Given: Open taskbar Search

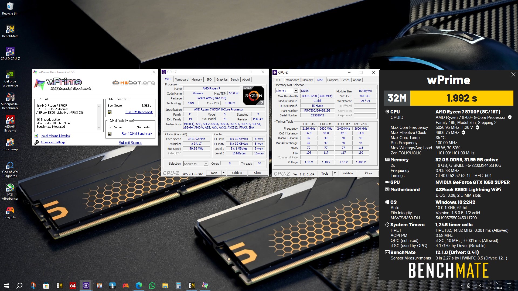Looking at the screenshot, I should tap(19, 286).
